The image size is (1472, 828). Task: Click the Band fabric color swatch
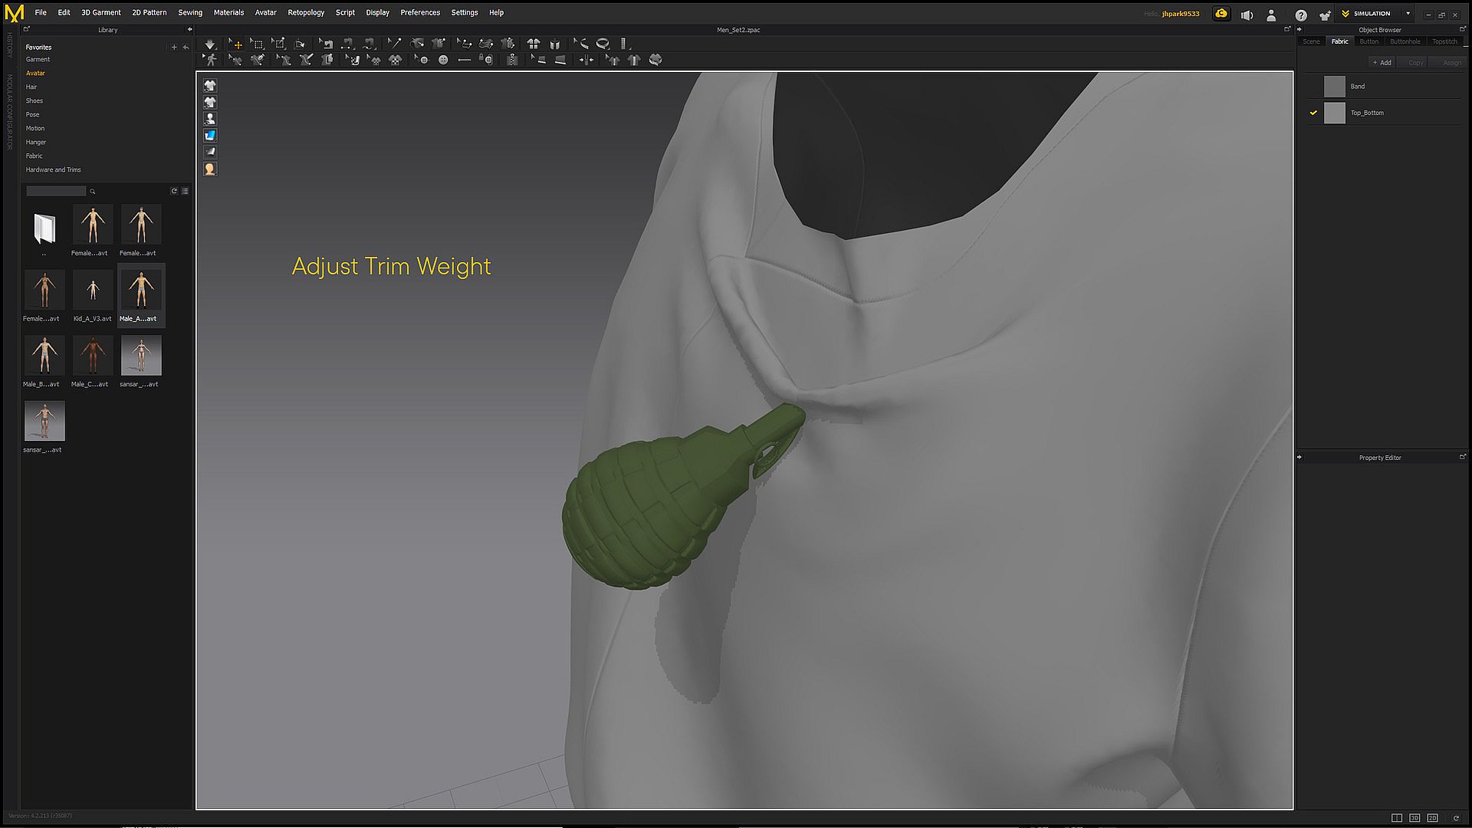(x=1334, y=87)
